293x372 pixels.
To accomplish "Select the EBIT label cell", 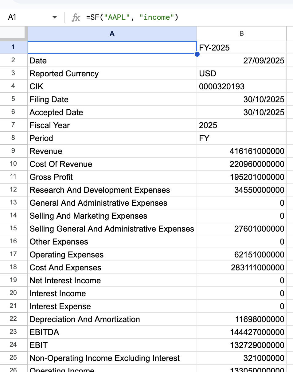I will point(112,345).
